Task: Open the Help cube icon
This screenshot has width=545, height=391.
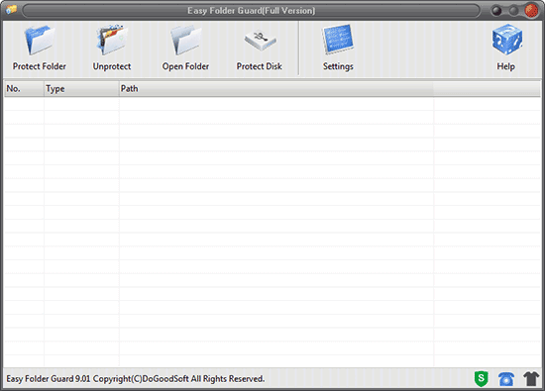Action: [506, 40]
